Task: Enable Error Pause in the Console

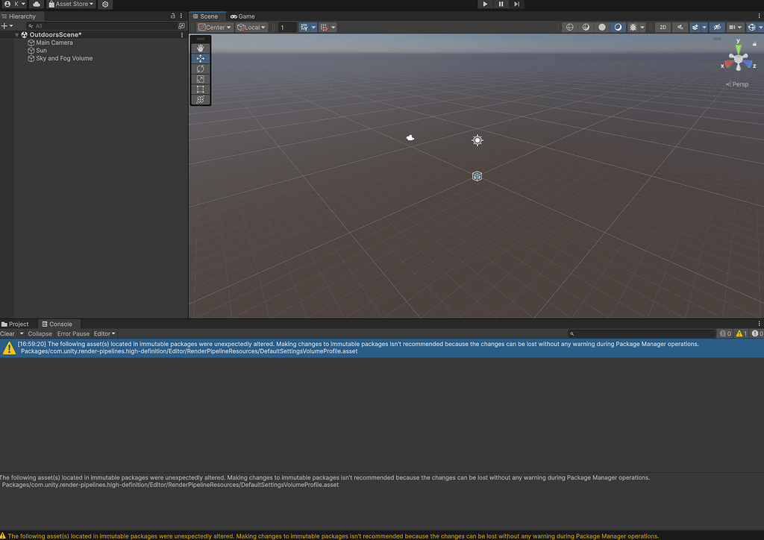Action: click(x=72, y=333)
